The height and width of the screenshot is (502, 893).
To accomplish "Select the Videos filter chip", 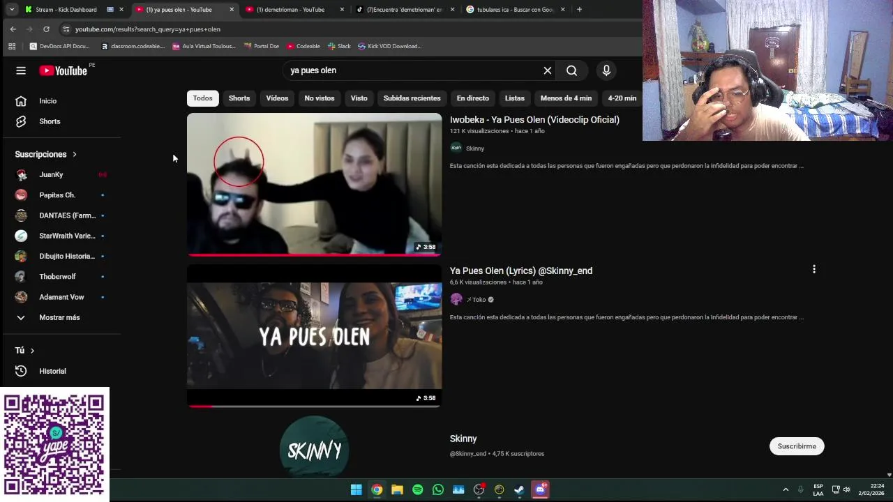I will 277,98.
